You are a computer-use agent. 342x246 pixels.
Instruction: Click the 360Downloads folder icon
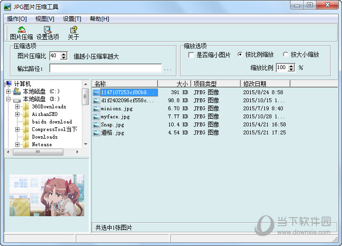pyautogui.click(x=26, y=106)
